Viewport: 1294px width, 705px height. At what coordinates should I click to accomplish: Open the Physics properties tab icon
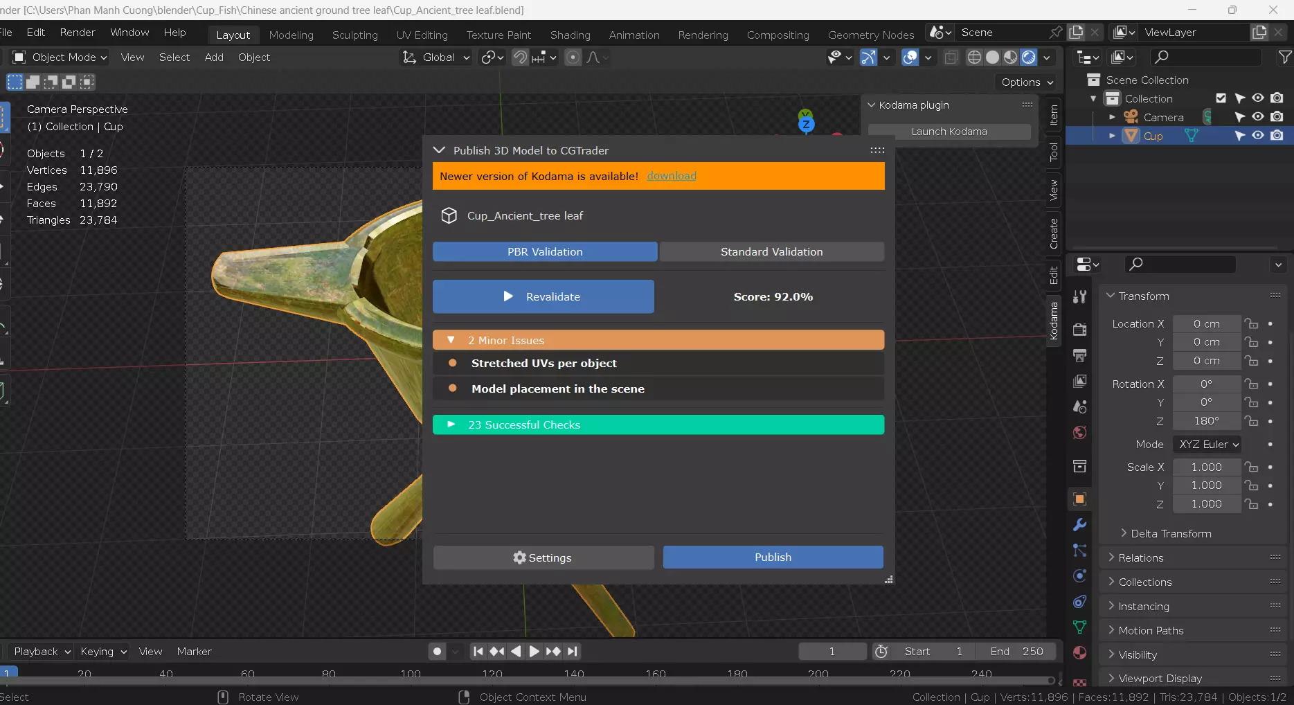(x=1079, y=576)
